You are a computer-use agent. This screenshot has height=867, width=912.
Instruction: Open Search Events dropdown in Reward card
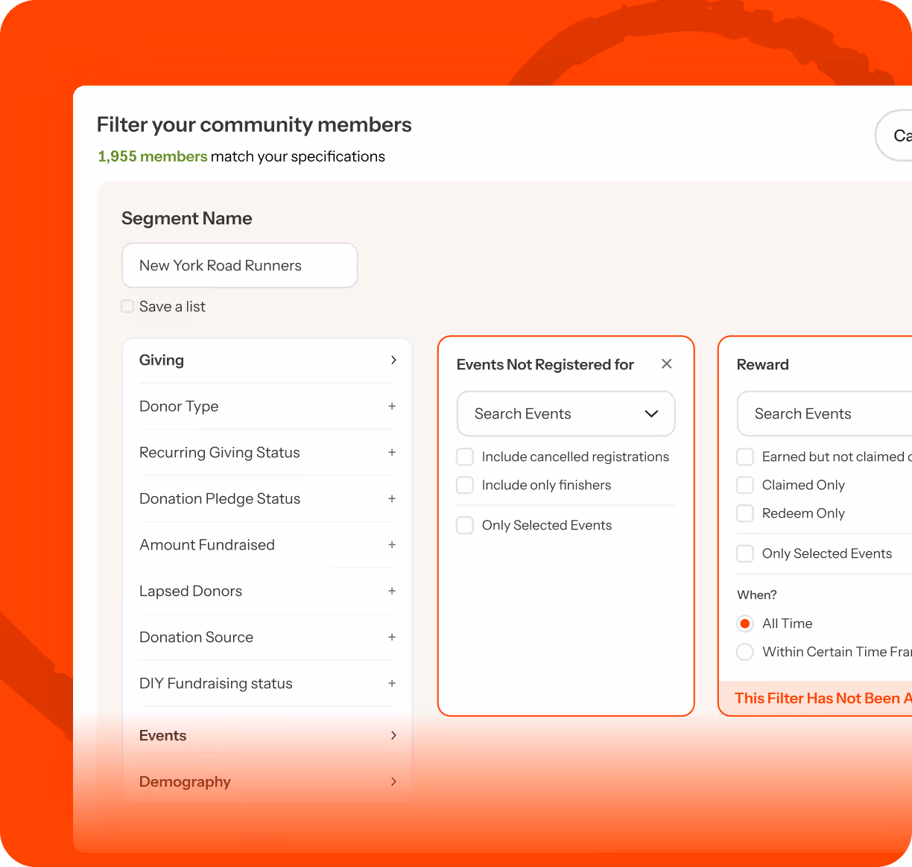(824, 413)
